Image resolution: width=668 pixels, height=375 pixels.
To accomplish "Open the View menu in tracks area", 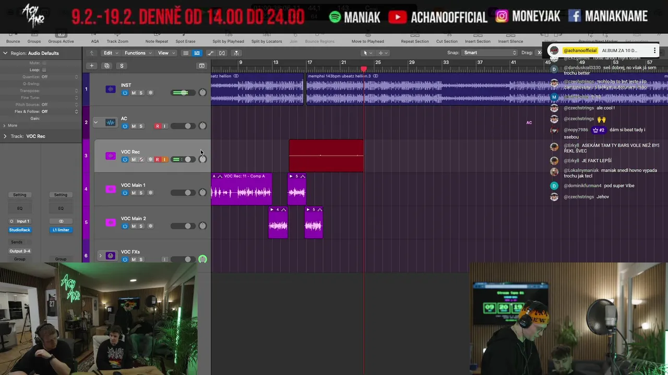I will (x=166, y=53).
